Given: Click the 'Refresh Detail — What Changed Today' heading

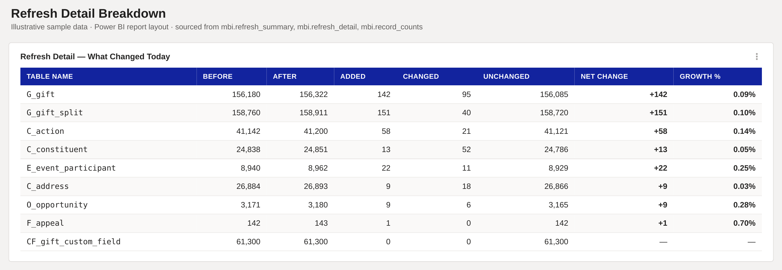Looking at the screenshot, I should (95, 57).
